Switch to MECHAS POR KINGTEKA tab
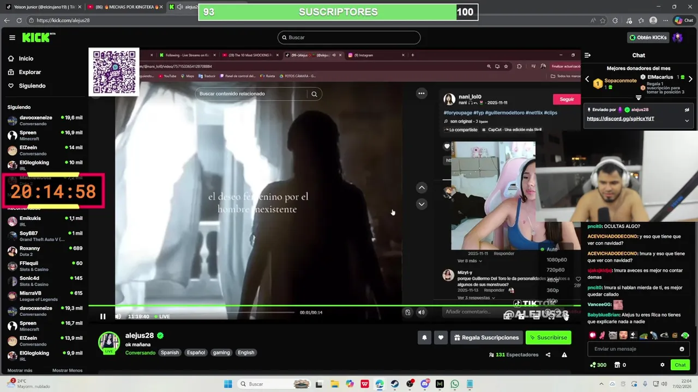 tap(124, 7)
